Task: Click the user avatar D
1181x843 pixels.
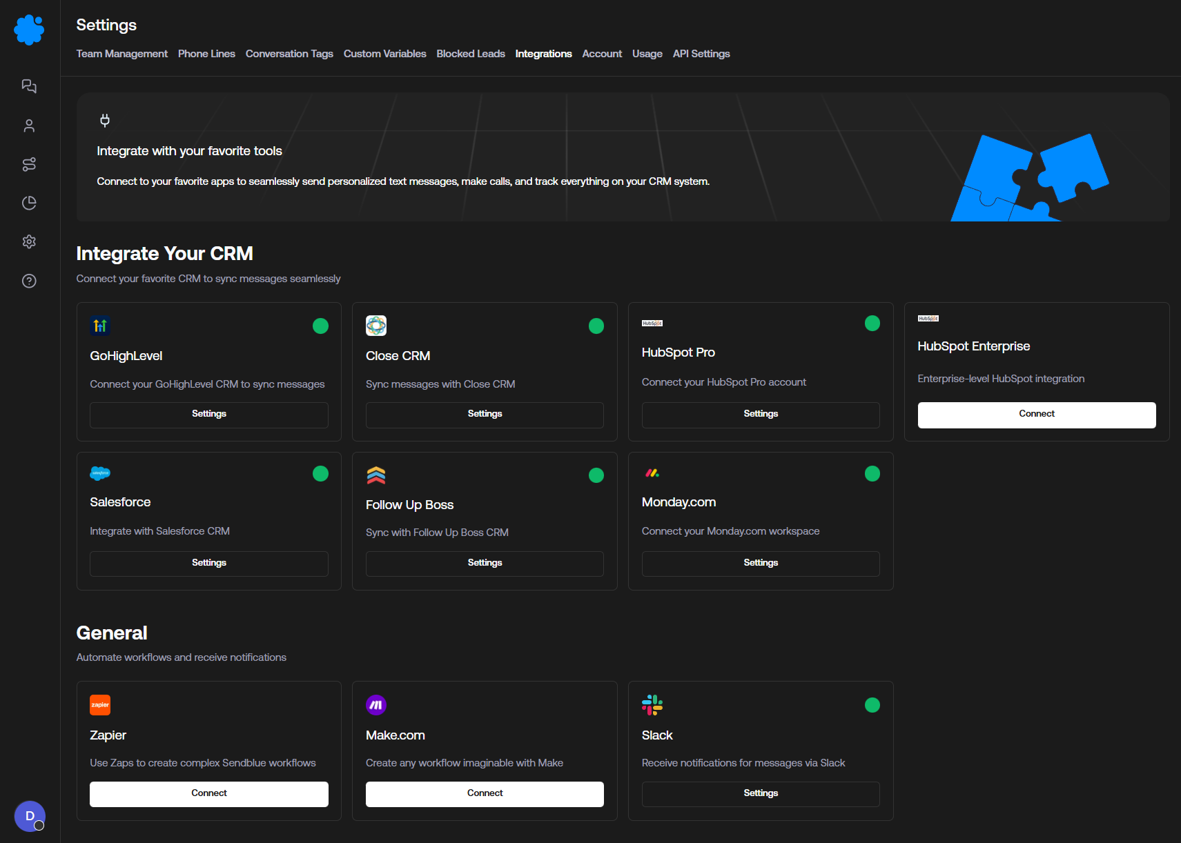Action: (x=30, y=816)
